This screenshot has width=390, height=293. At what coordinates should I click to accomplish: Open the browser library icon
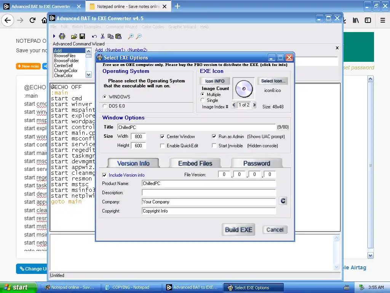point(356,20)
